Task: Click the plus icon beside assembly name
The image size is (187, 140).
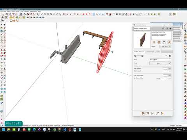Action: coord(171,28)
